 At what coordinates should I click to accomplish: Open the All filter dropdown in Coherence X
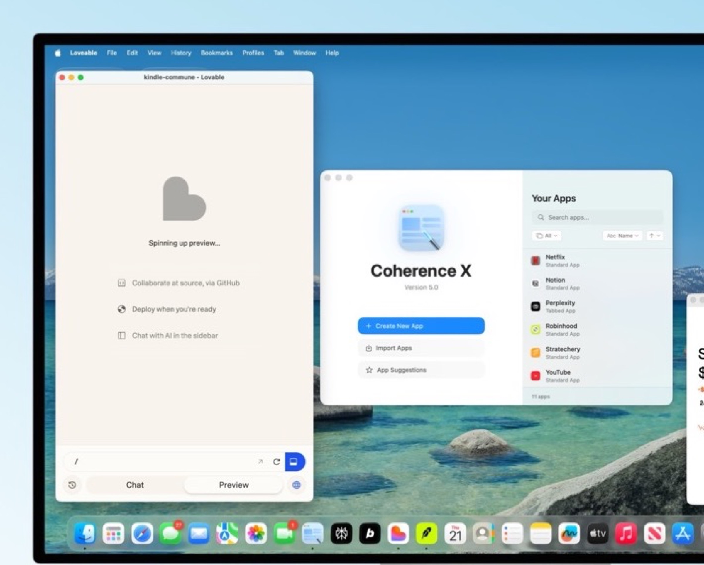pyautogui.click(x=547, y=236)
